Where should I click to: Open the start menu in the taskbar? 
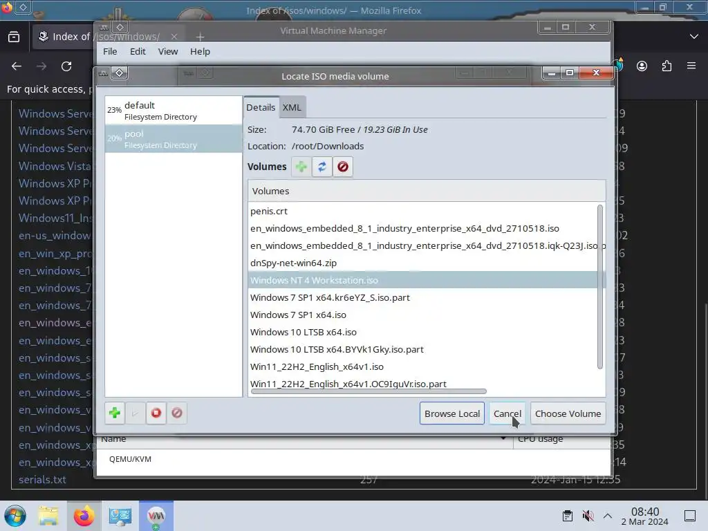pos(15,516)
